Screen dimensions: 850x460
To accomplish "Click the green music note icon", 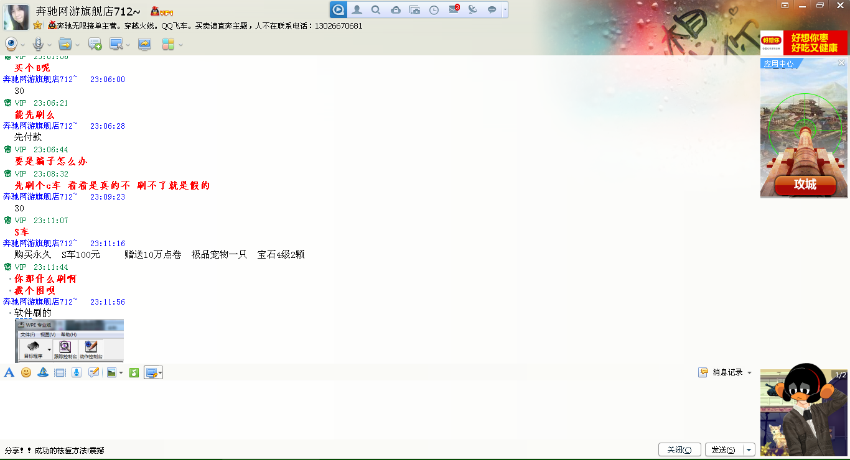I will pos(134,372).
